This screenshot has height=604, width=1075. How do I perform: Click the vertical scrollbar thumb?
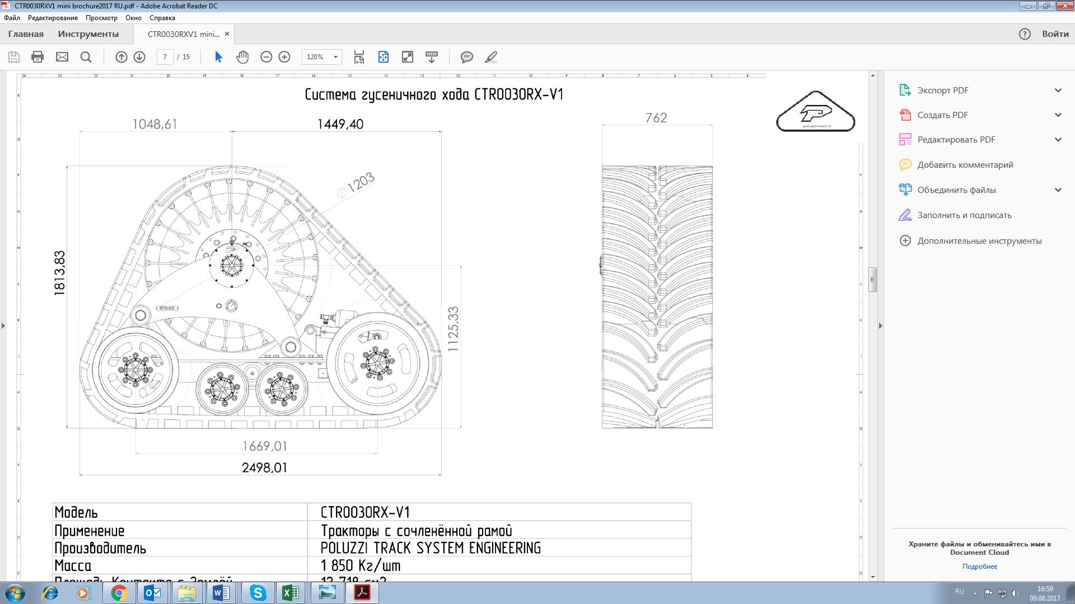[x=872, y=280]
